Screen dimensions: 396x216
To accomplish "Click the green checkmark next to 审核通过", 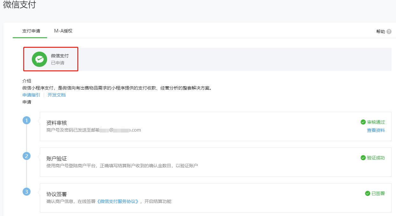I will (x=363, y=122).
